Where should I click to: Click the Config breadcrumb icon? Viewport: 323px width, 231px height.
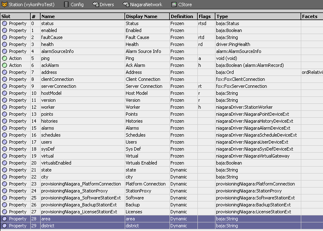(x=66, y=5)
